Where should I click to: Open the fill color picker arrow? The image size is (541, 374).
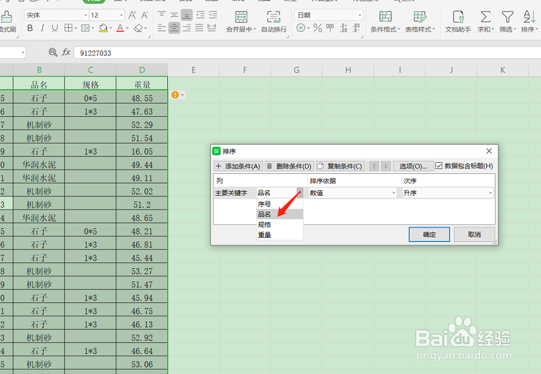[x=111, y=29]
